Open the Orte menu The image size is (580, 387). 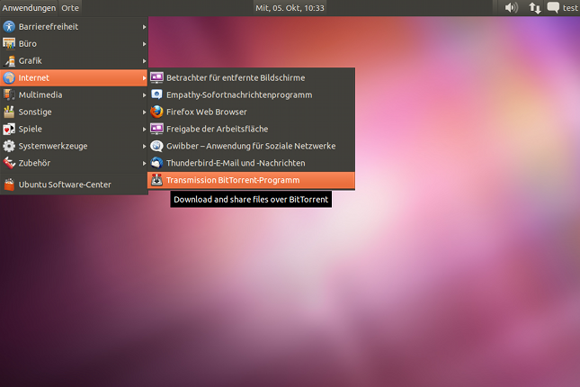[x=70, y=8]
